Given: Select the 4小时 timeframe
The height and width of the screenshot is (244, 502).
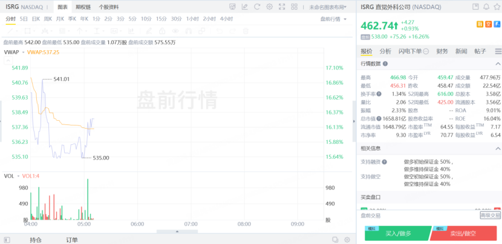Looking at the screenshot, I should click(226, 19).
